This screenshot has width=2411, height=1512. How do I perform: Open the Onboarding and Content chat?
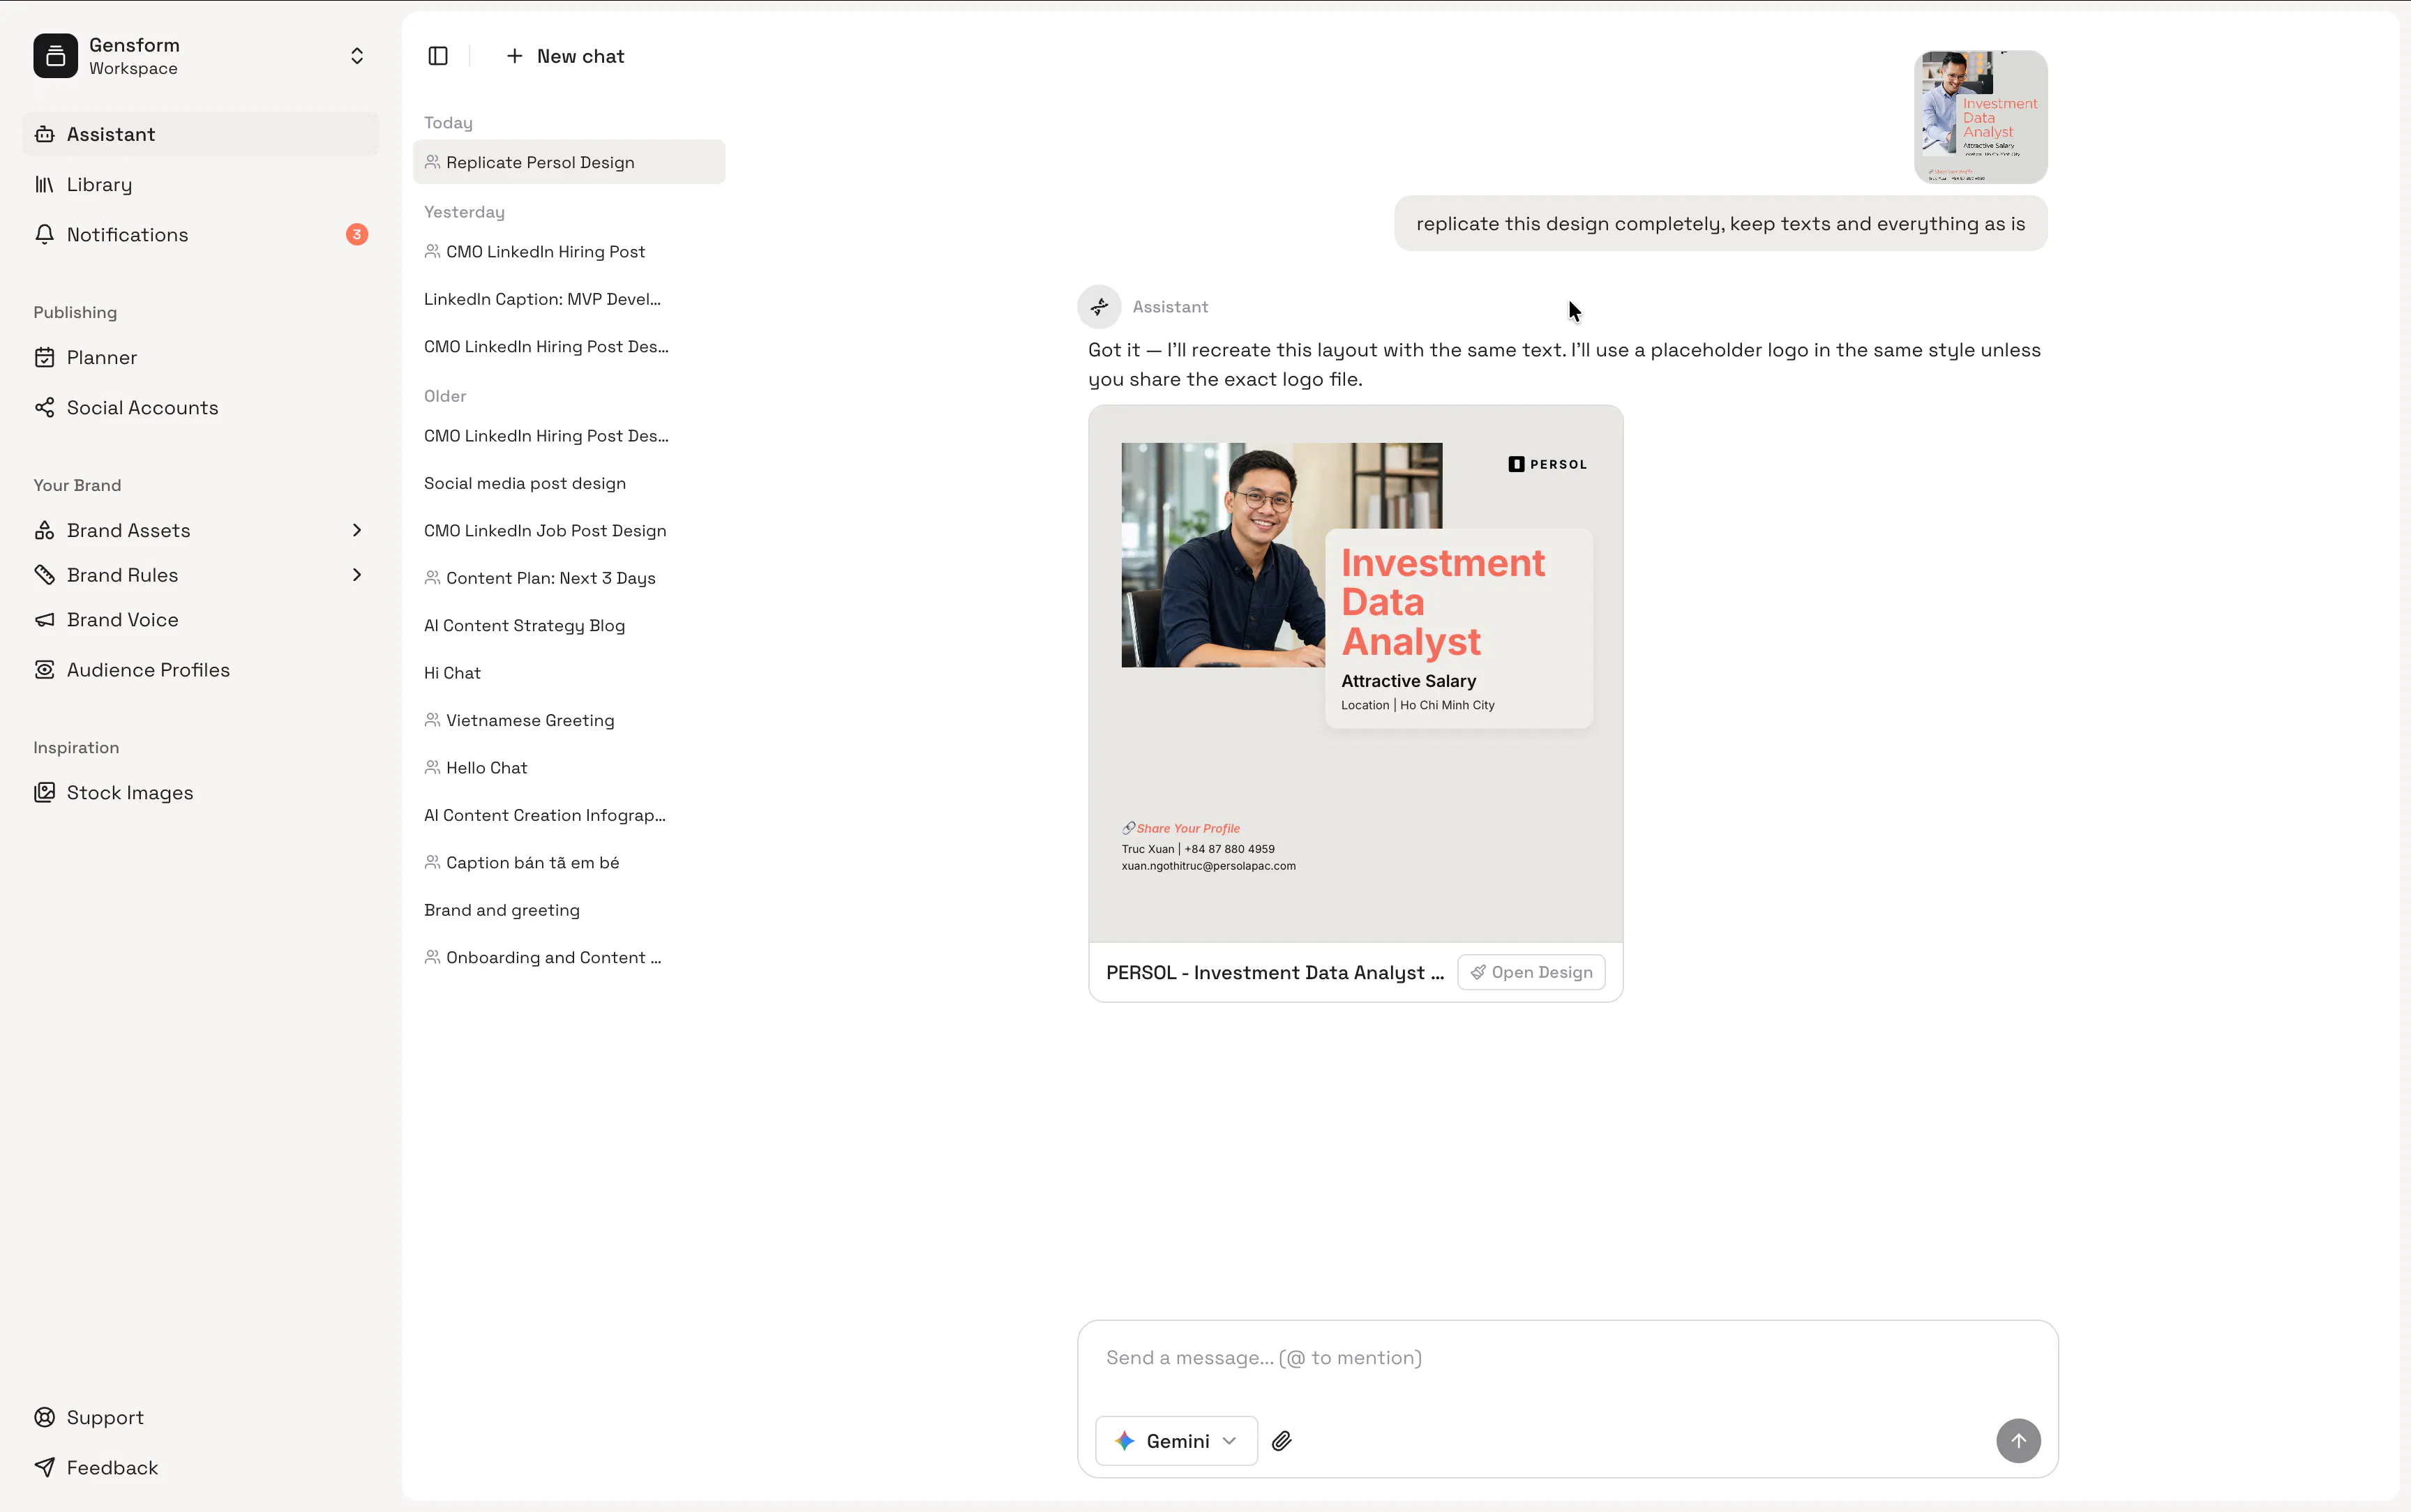[569, 958]
